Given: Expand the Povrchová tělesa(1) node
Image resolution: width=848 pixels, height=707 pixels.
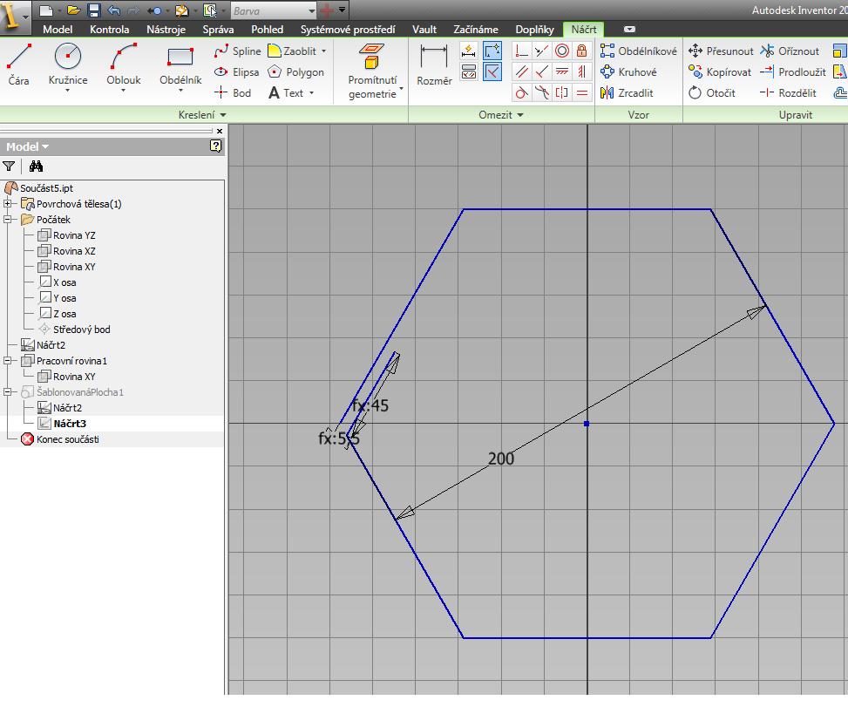Looking at the screenshot, I should tap(8, 204).
